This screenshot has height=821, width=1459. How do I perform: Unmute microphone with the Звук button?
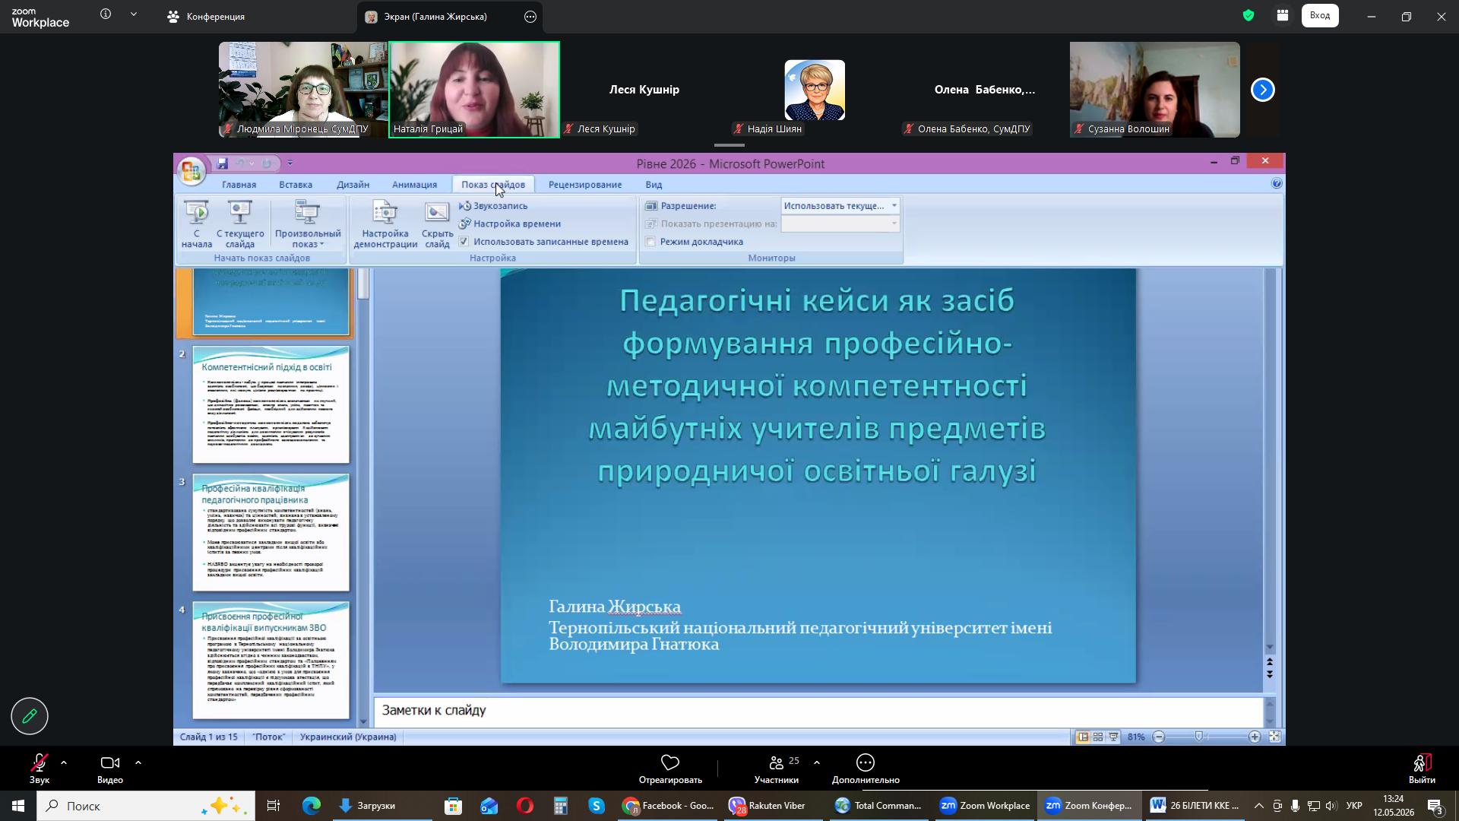click(40, 769)
